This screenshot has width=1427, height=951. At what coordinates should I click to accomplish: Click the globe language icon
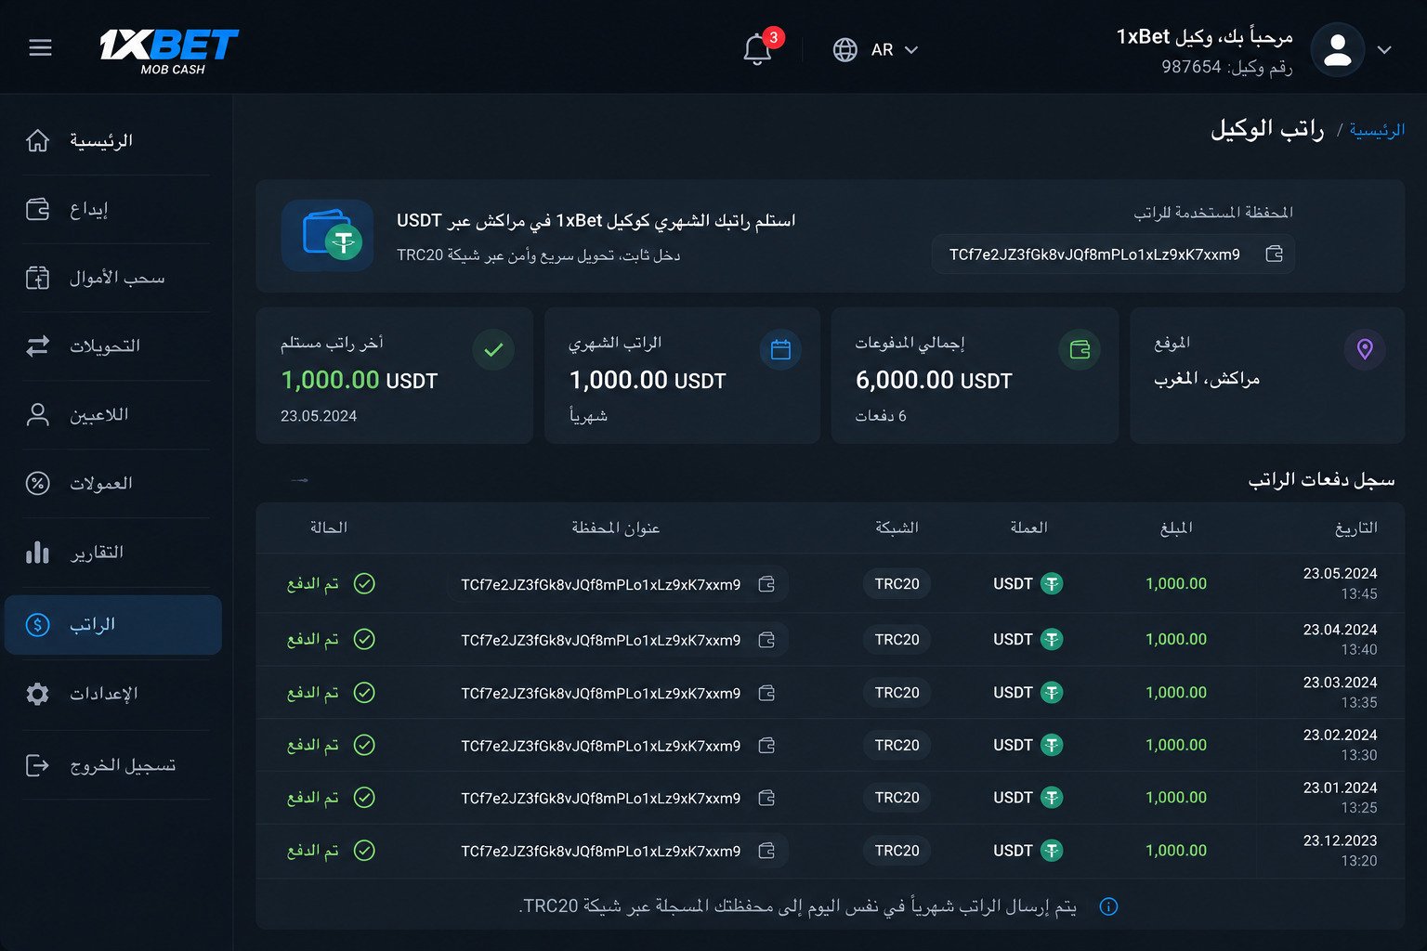click(844, 49)
